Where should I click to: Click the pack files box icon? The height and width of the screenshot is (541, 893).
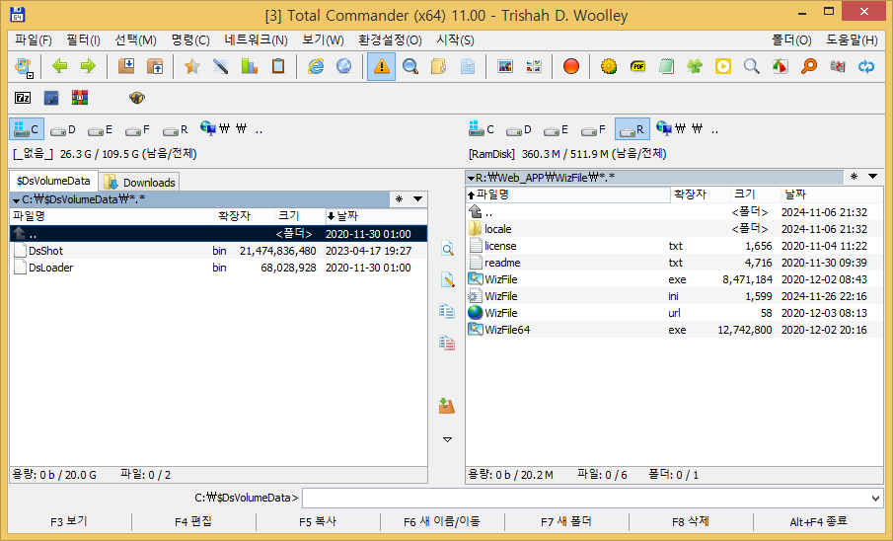click(x=126, y=66)
